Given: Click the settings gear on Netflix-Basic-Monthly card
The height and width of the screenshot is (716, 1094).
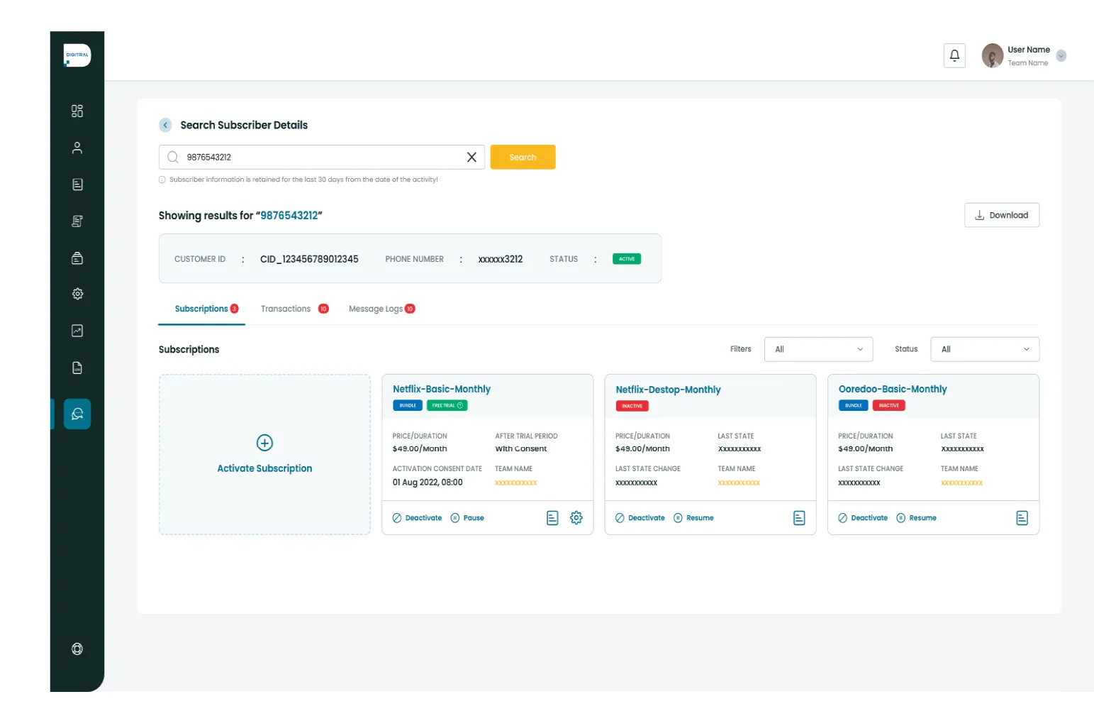Looking at the screenshot, I should coord(576,518).
